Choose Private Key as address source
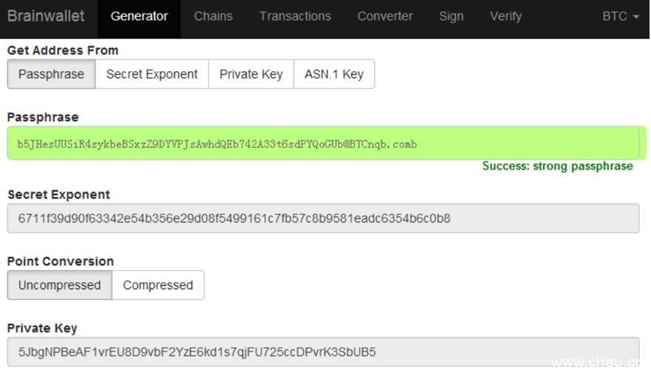This screenshot has width=651, height=373. (251, 74)
